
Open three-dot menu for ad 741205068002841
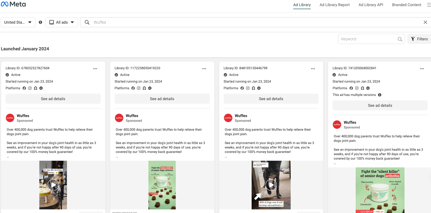[422, 69]
